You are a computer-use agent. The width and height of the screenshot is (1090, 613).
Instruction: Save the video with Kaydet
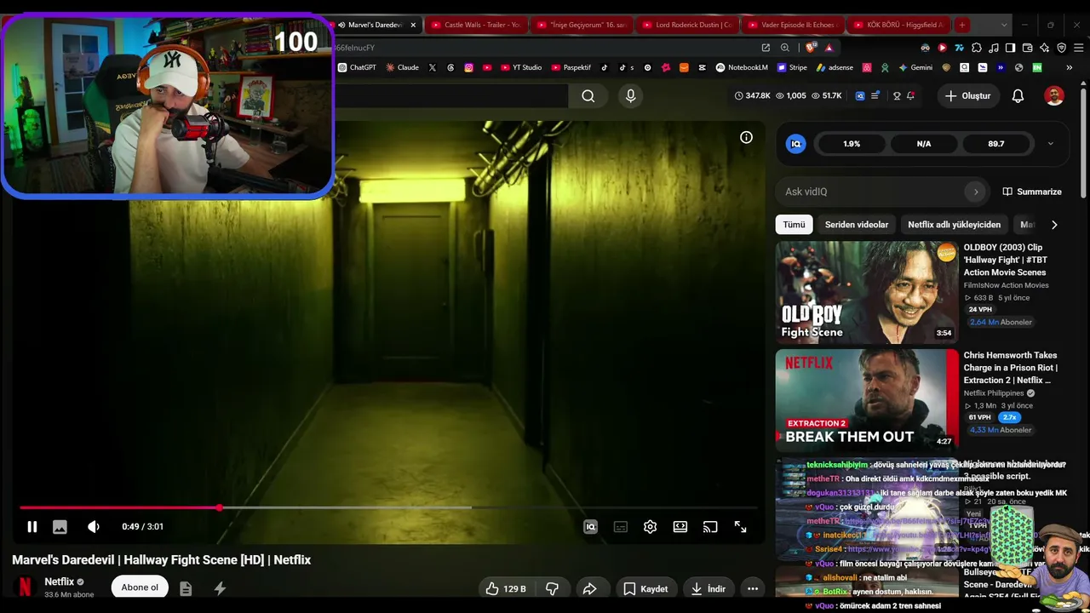(645, 588)
